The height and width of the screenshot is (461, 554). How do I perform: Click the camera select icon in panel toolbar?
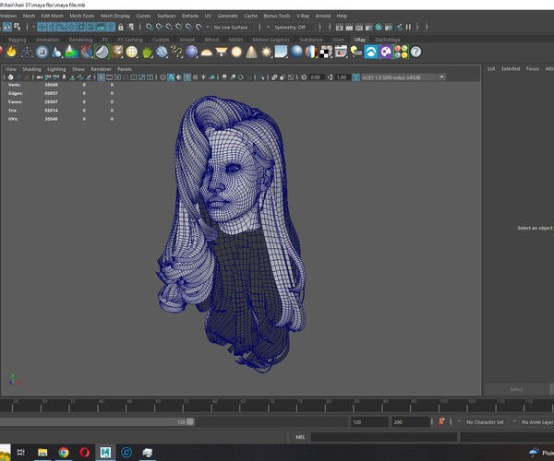click(40, 77)
